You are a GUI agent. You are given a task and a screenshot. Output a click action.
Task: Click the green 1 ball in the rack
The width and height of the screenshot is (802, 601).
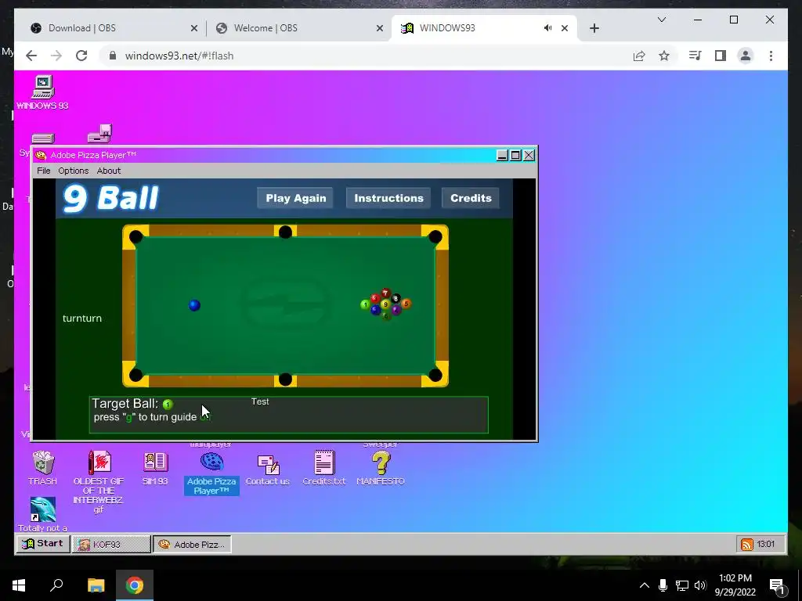point(365,304)
